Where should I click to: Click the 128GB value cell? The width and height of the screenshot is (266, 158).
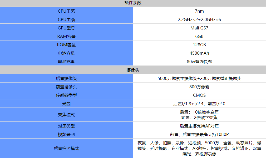coord(199,45)
